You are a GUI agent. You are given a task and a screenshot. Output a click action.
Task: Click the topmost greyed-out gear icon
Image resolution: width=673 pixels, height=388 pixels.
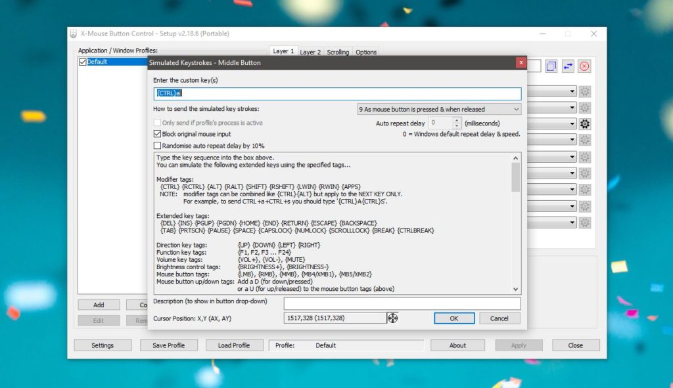[584, 92]
